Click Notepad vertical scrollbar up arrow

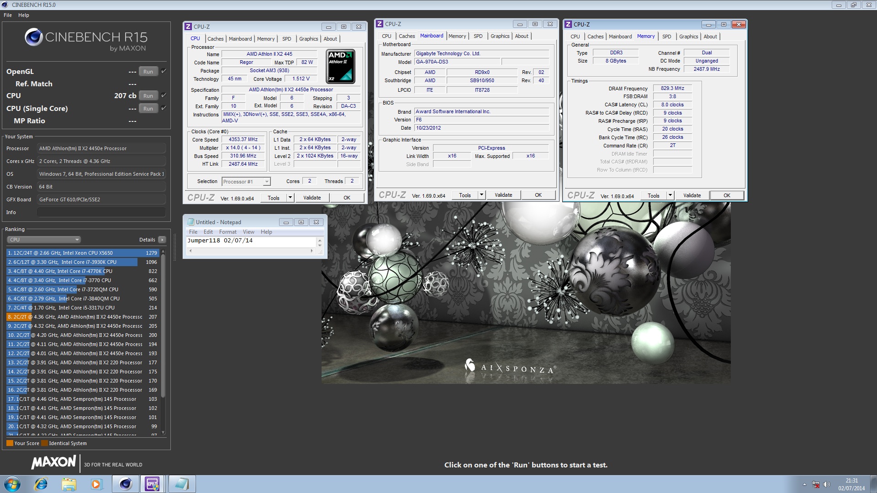coord(320,240)
